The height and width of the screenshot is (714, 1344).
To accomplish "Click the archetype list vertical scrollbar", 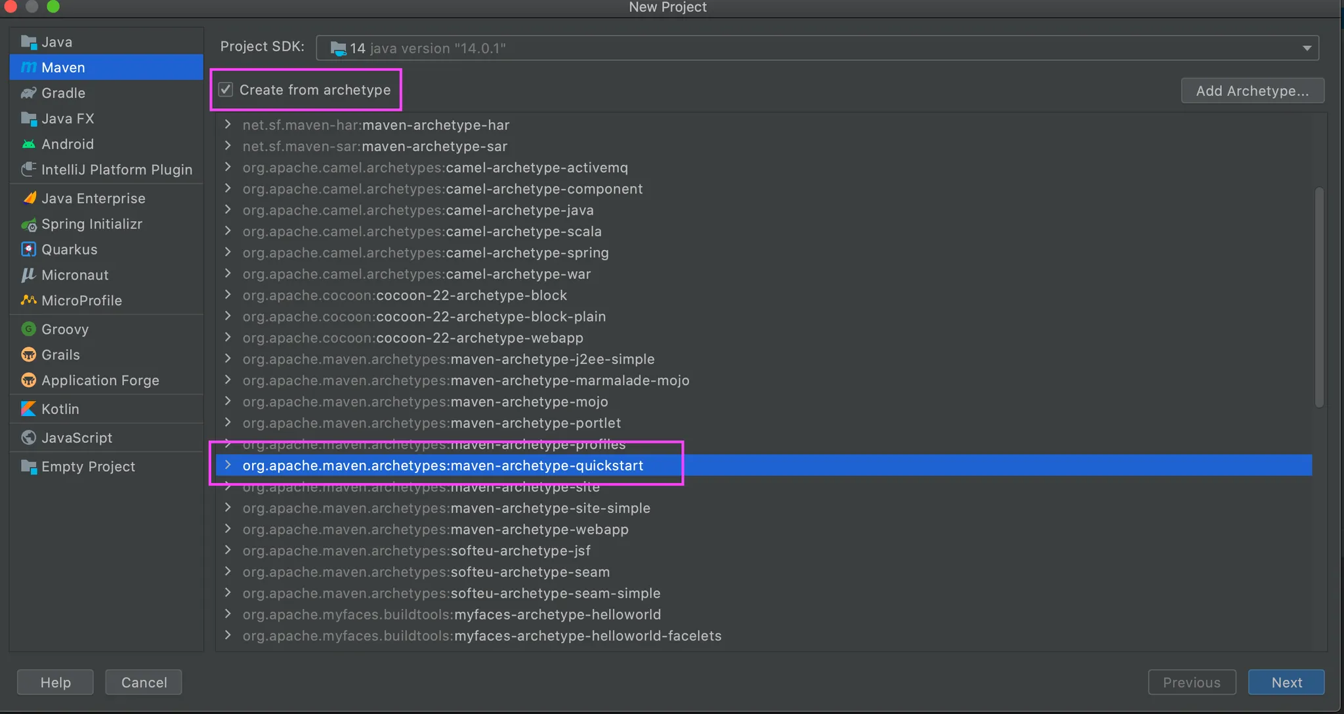I will (x=1319, y=297).
